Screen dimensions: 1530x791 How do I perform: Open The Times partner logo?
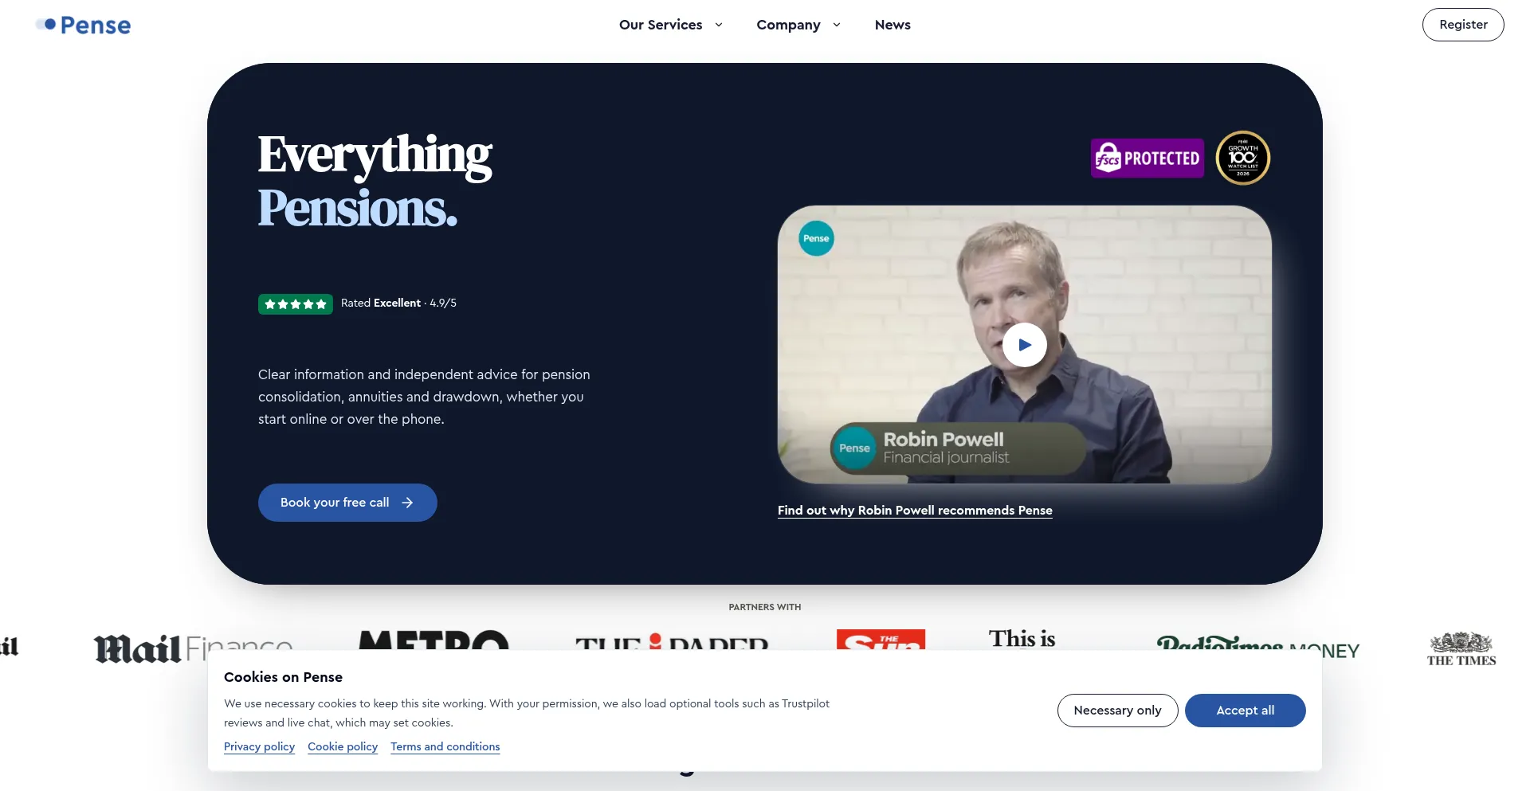1461,648
